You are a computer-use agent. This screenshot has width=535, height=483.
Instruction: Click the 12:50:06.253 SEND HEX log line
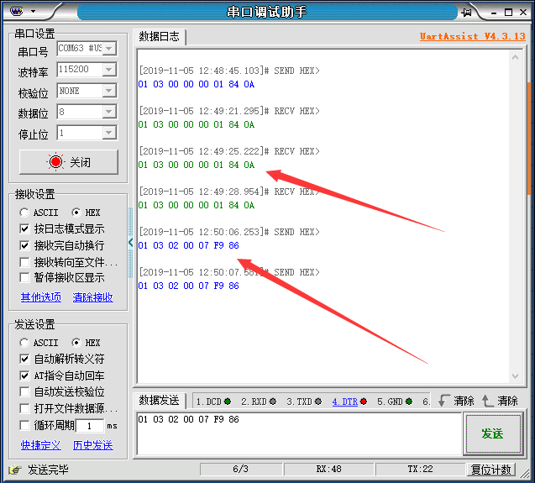(229, 232)
